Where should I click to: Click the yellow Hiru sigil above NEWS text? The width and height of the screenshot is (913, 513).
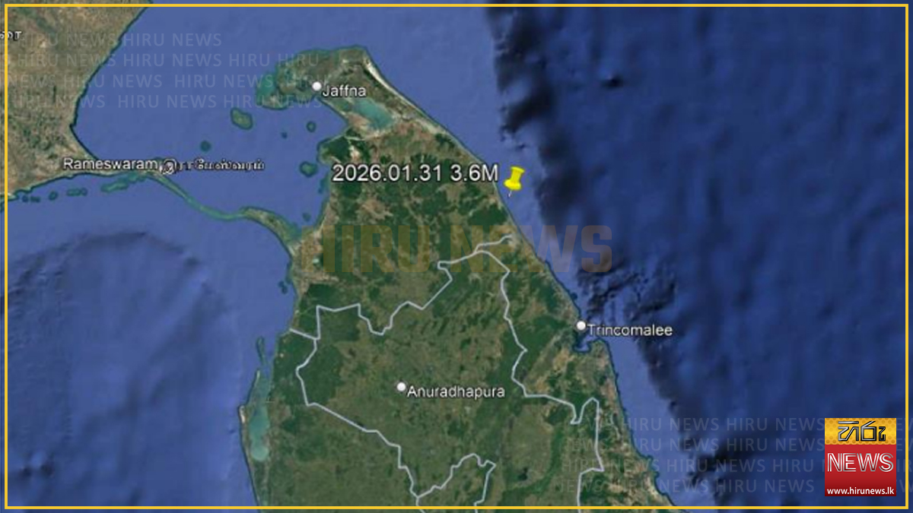point(861,431)
